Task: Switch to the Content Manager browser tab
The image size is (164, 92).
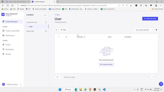Action: point(43,2)
